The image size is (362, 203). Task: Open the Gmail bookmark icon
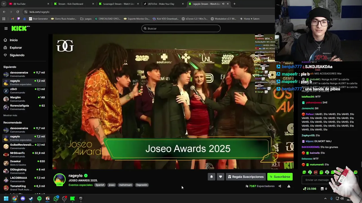12,19
